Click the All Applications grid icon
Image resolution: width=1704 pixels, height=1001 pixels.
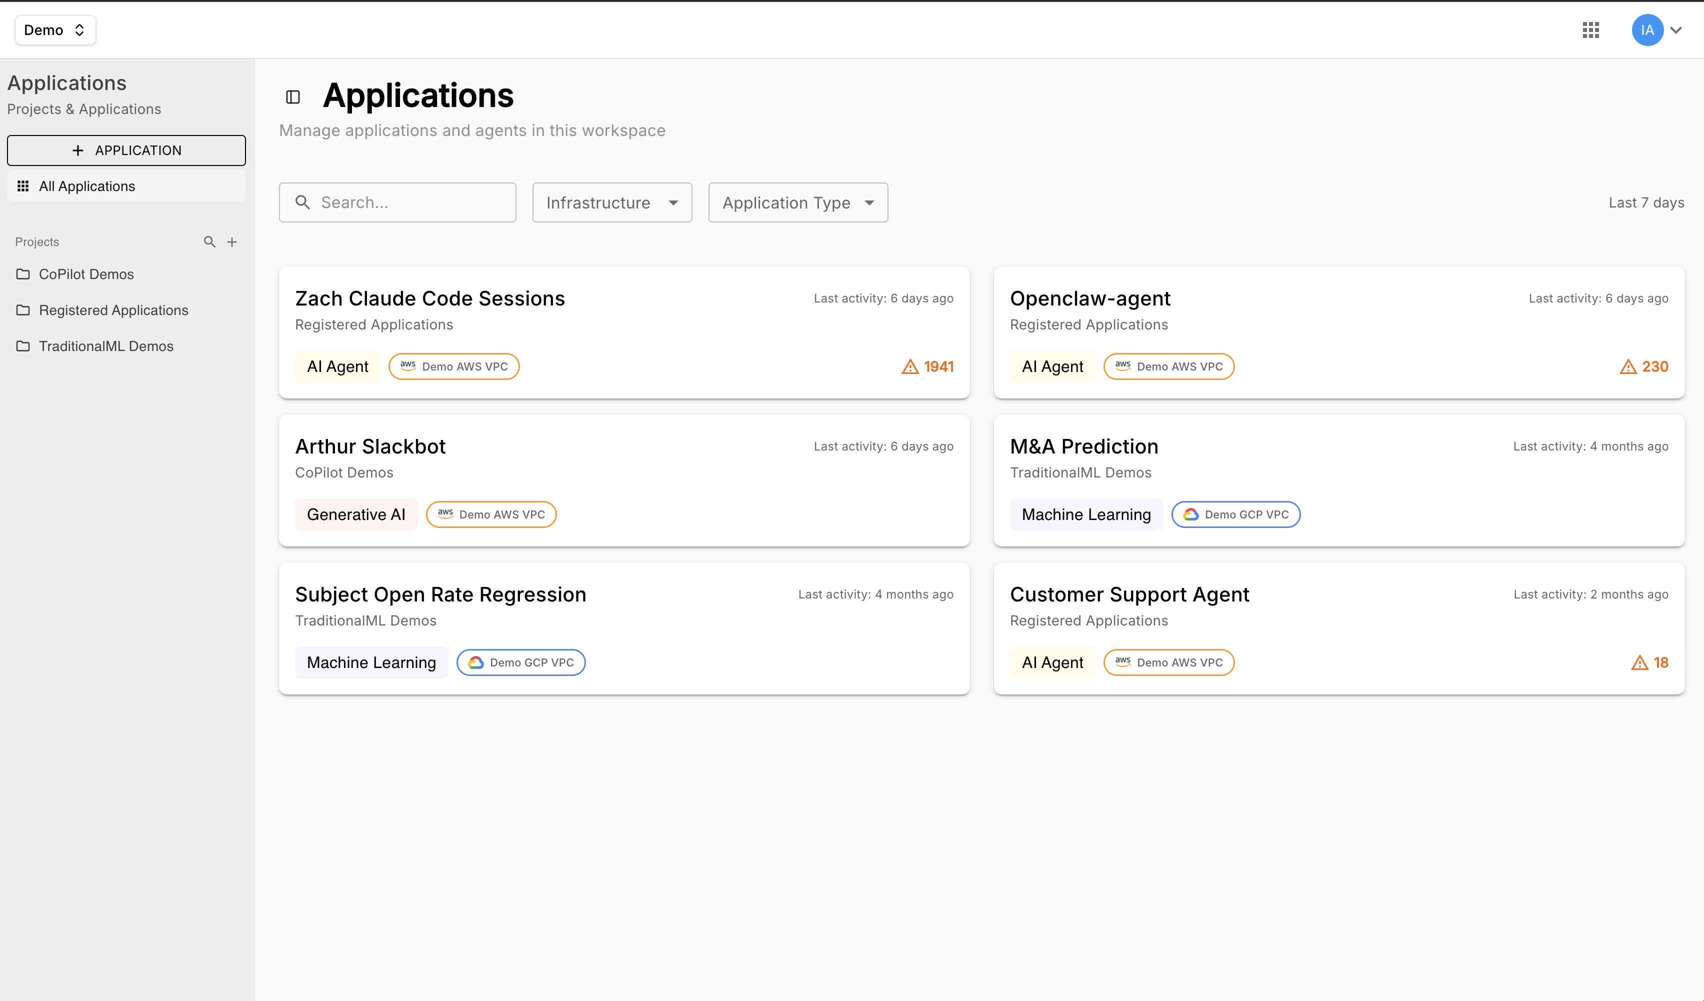[23, 186]
